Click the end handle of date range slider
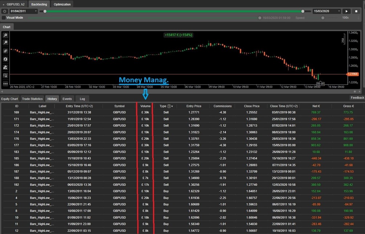365x234 pixels. click(303, 11)
